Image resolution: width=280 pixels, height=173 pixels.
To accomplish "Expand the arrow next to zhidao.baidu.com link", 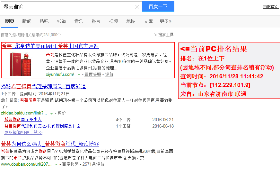I will [x=51, y=113].
